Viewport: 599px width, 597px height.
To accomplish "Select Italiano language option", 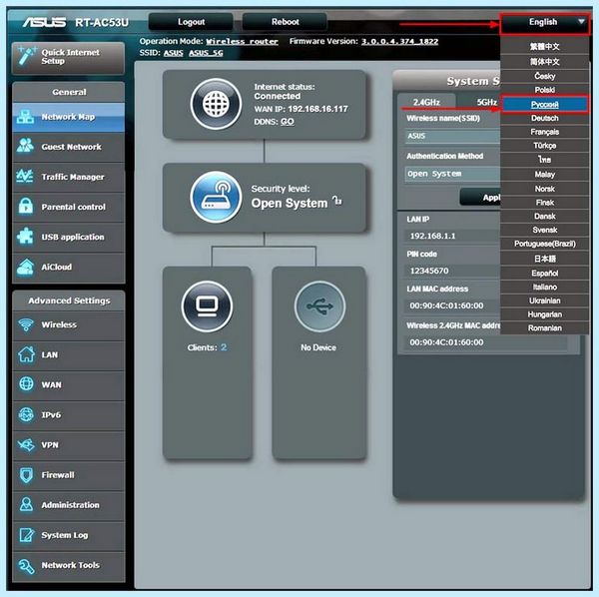I will [545, 287].
